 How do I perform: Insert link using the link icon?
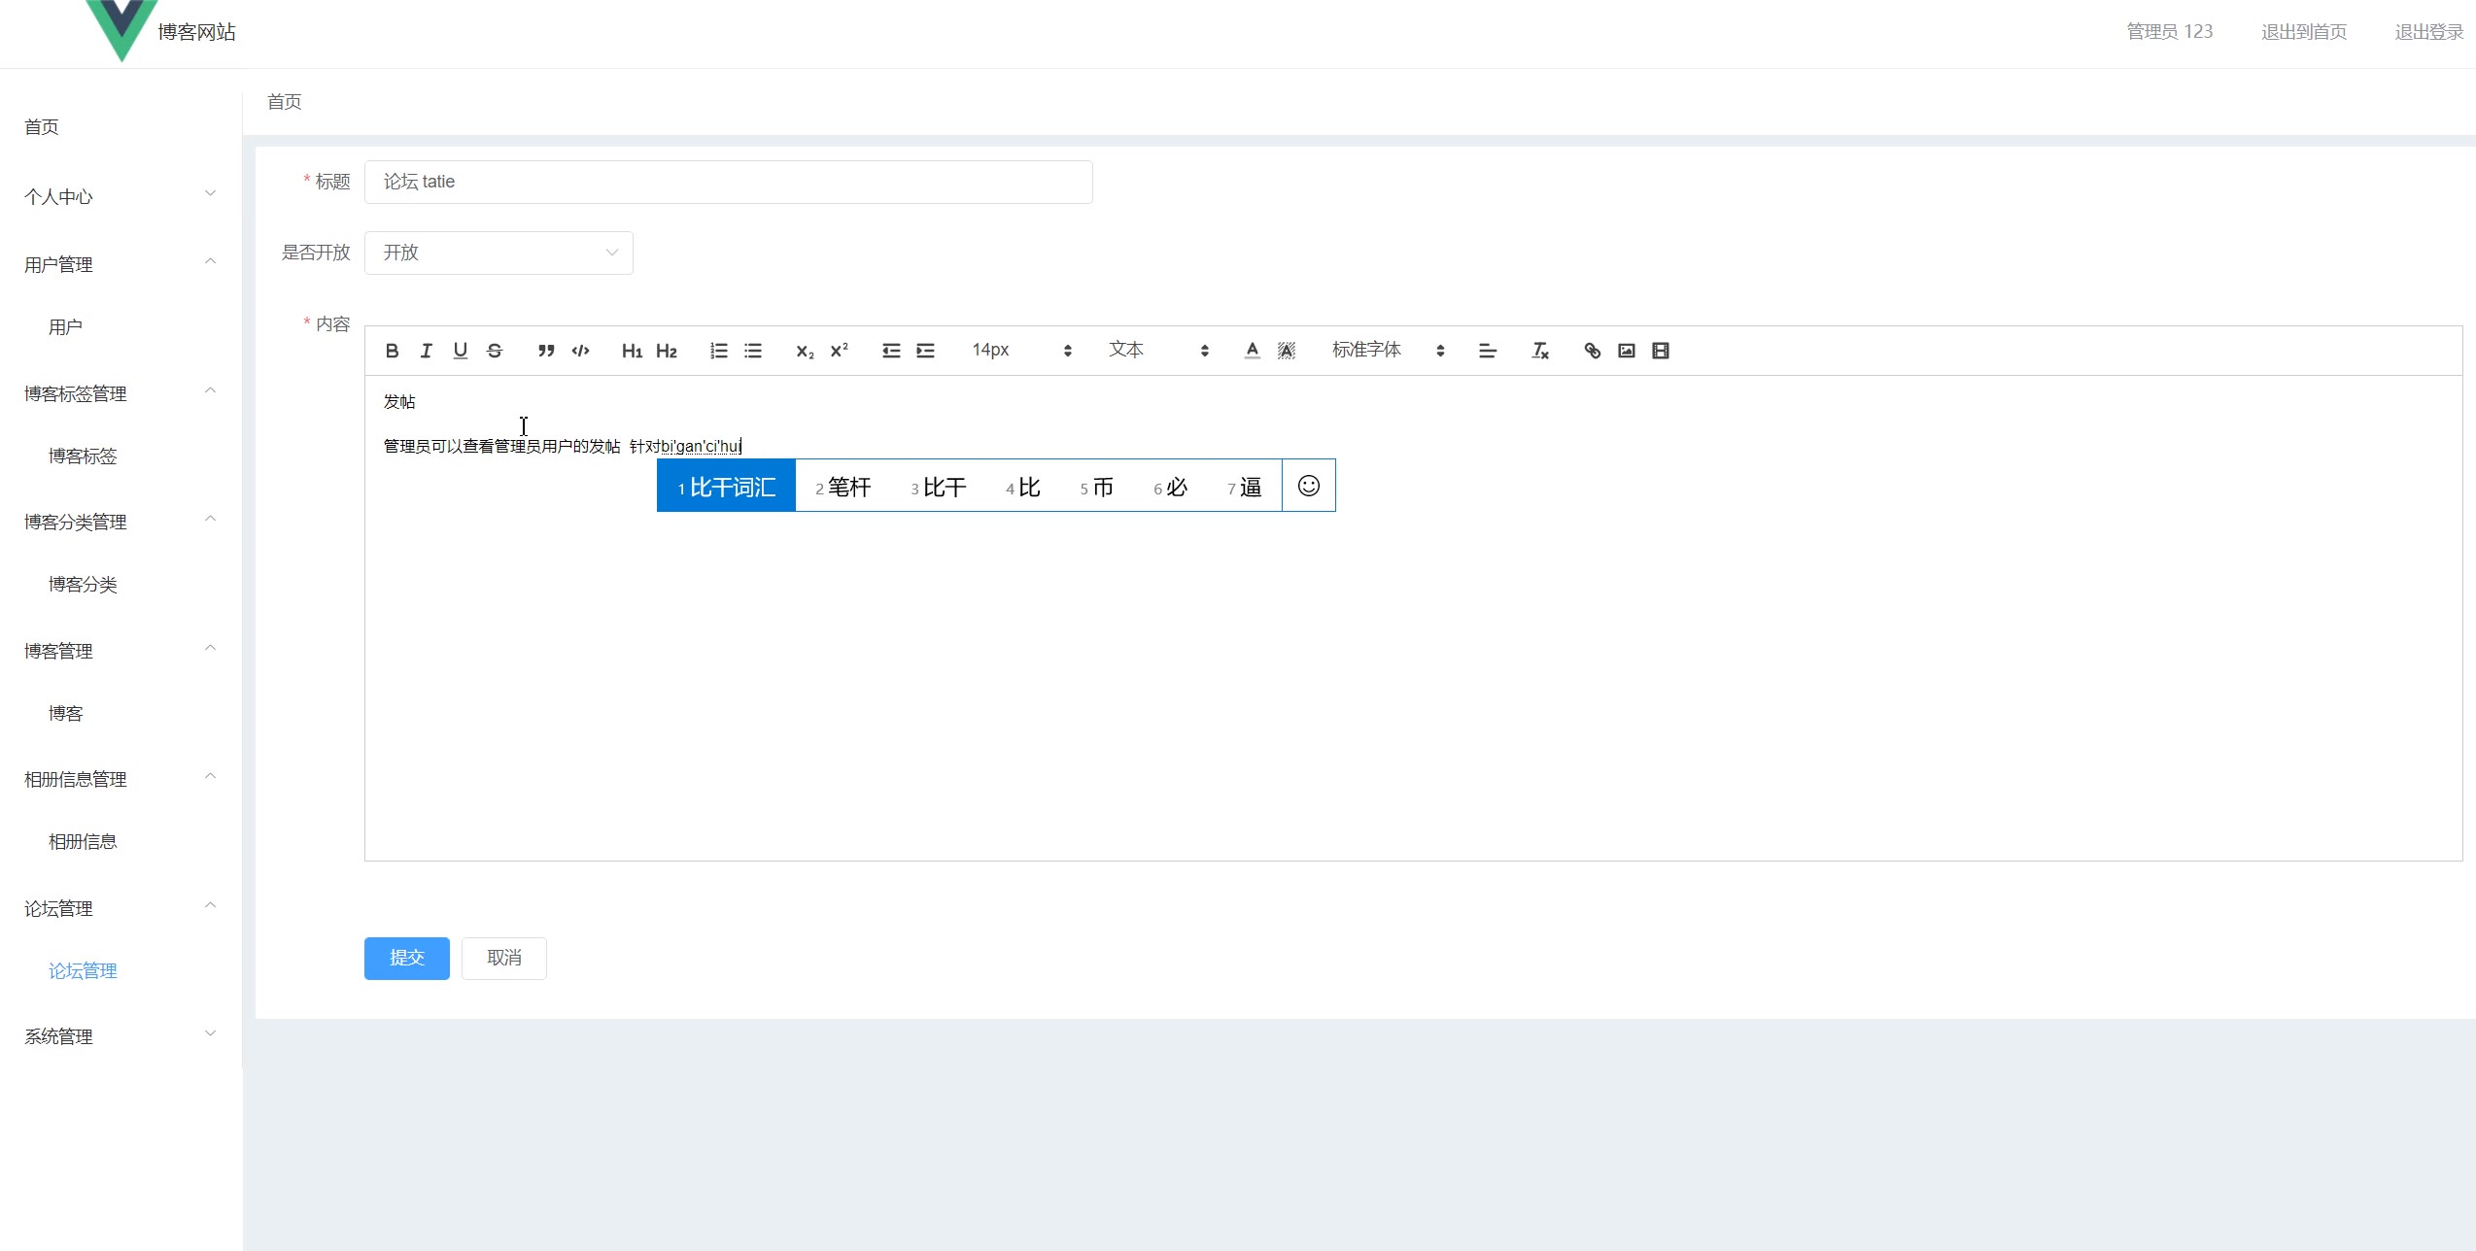(1592, 351)
